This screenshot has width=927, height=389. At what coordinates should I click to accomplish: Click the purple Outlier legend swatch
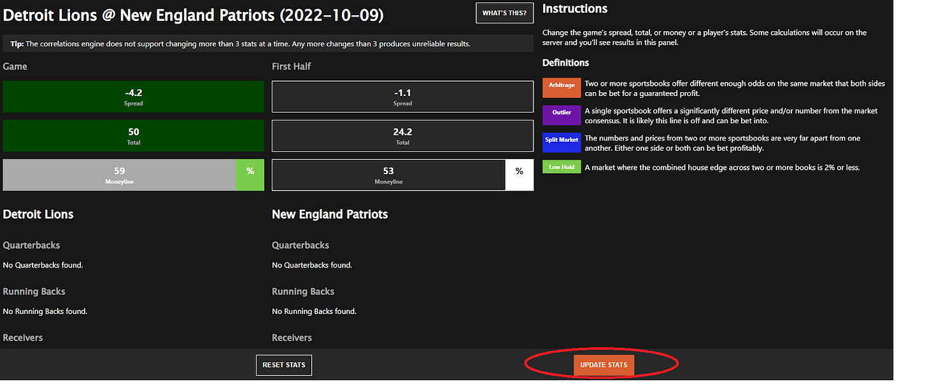pos(562,116)
